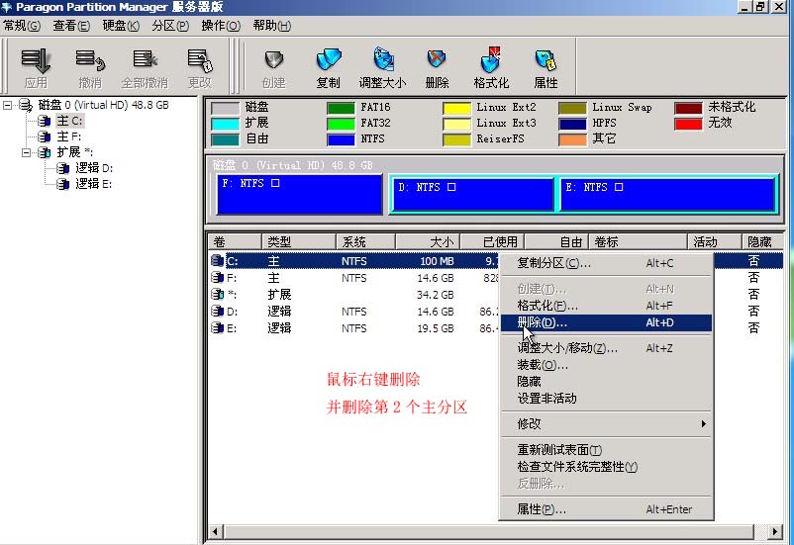Select the E: NTFS block in disk map

click(667, 194)
